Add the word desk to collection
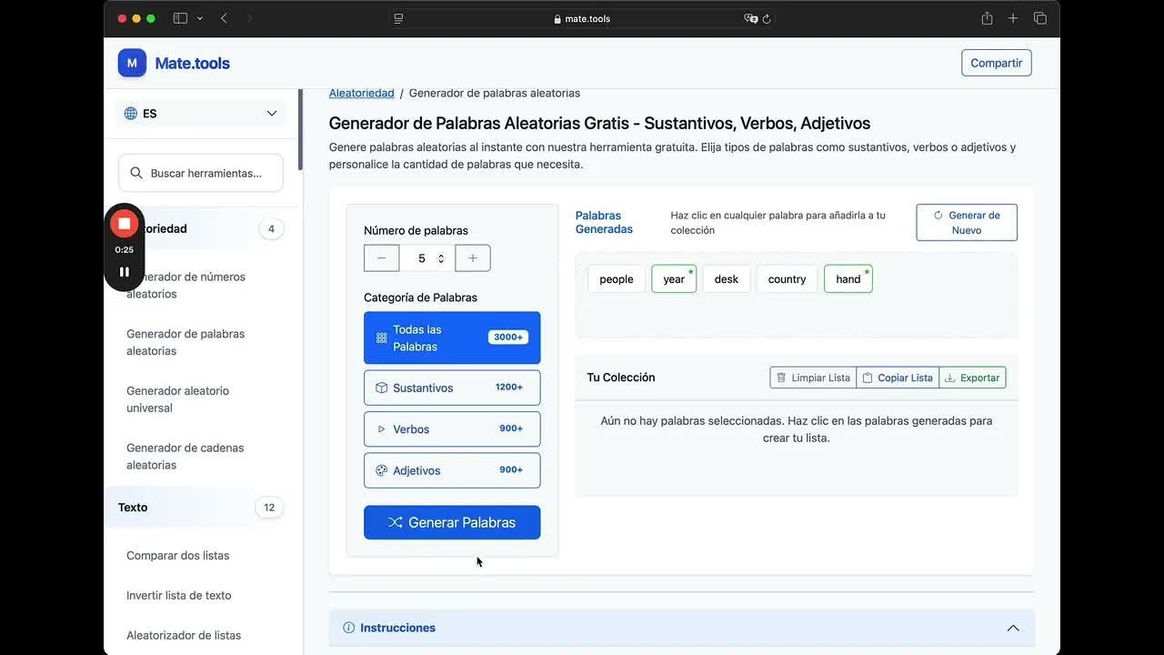 pyautogui.click(x=727, y=279)
